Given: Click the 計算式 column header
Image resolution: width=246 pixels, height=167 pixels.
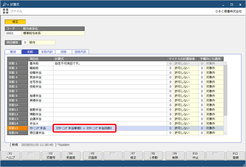Looking at the screenshot, I should click(x=110, y=59).
